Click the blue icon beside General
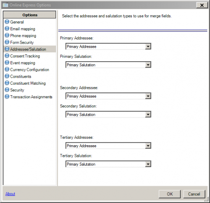This screenshot has width=210, height=203. pyautogui.click(x=7, y=22)
